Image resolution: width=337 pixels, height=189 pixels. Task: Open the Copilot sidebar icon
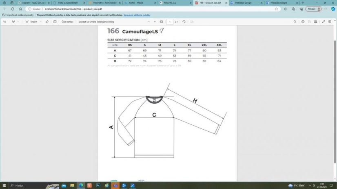[x=333, y=9]
